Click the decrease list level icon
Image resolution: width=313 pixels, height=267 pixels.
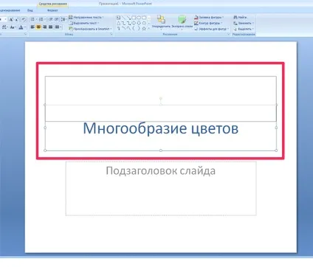tap(50, 19)
